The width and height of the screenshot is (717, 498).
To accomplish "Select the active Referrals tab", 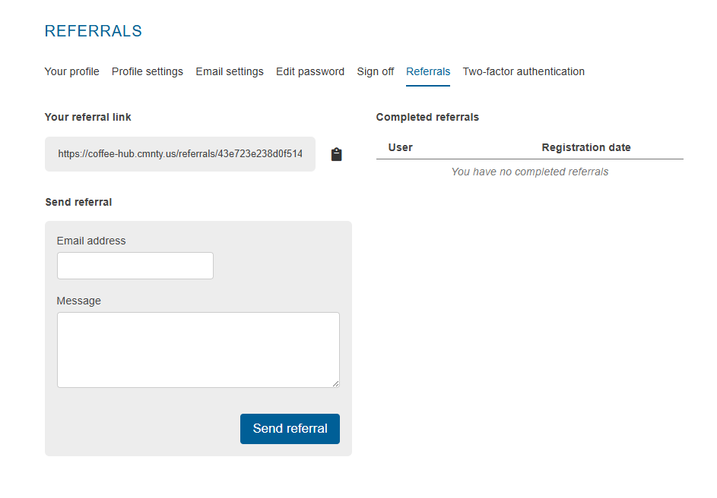I will tap(428, 71).
